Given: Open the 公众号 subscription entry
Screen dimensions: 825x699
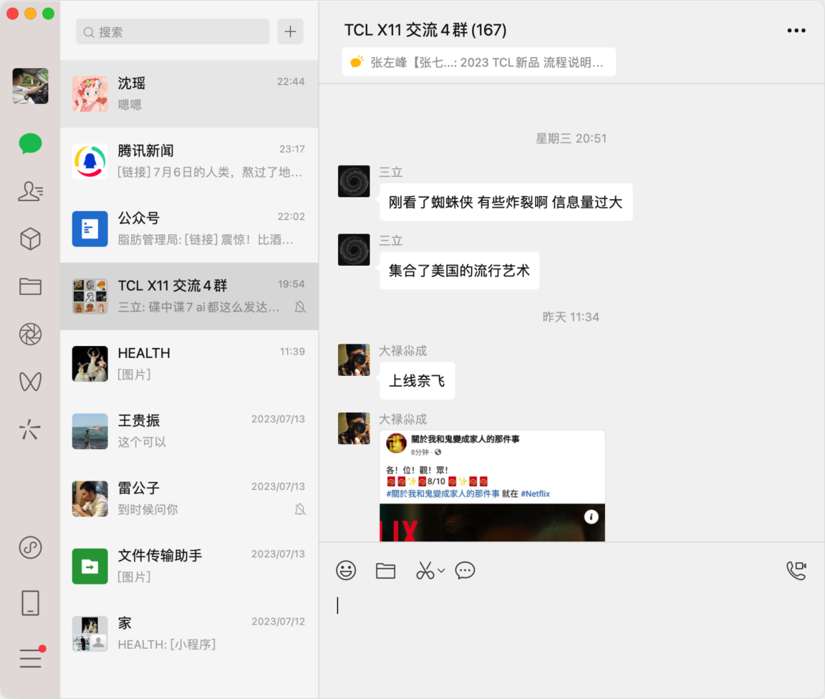Looking at the screenshot, I should (x=189, y=228).
